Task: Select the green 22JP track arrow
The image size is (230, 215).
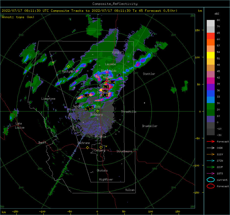Action: tap(211, 167)
